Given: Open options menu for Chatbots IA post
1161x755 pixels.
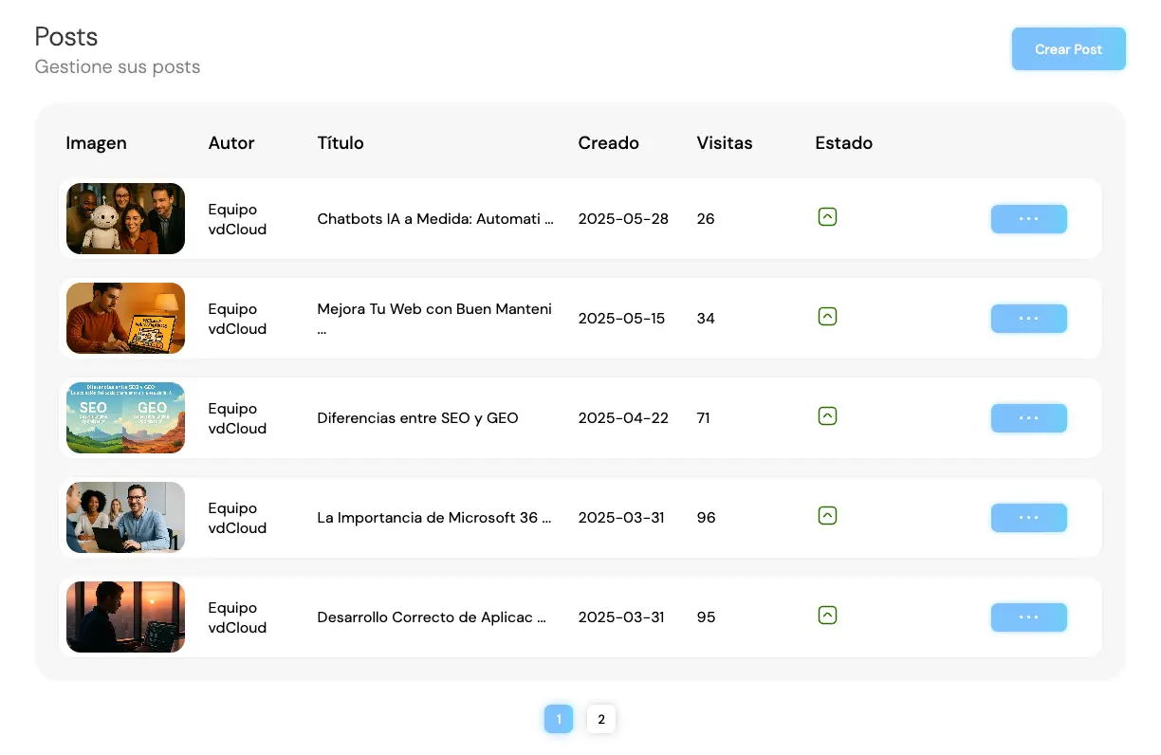Looking at the screenshot, I should click(1028, 219).
